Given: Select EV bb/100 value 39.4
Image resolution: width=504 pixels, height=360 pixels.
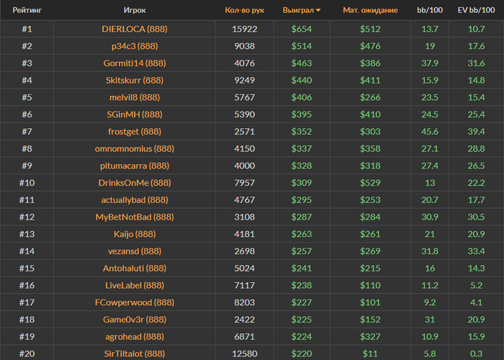Looking at the screenshot, I should pos(476,132).
